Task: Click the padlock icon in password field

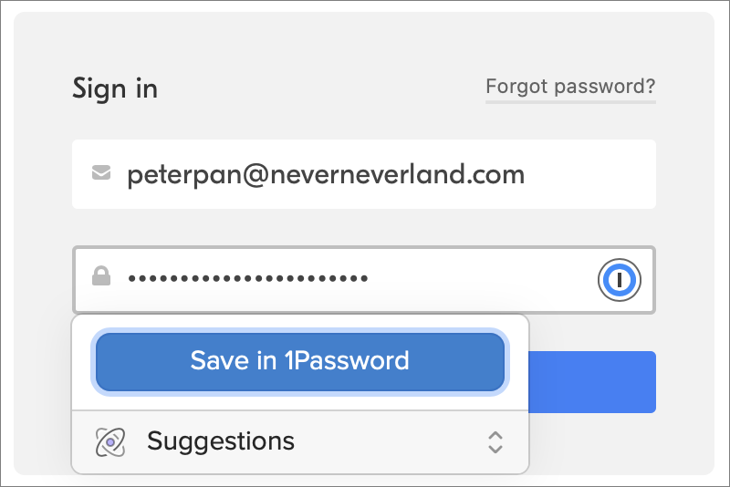Action: pos(101,277)
